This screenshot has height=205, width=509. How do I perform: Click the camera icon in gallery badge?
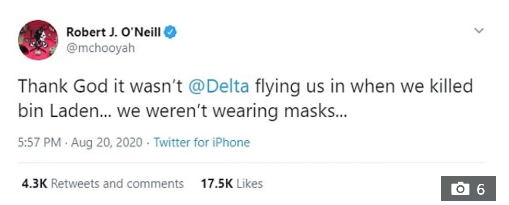(460, 189)
